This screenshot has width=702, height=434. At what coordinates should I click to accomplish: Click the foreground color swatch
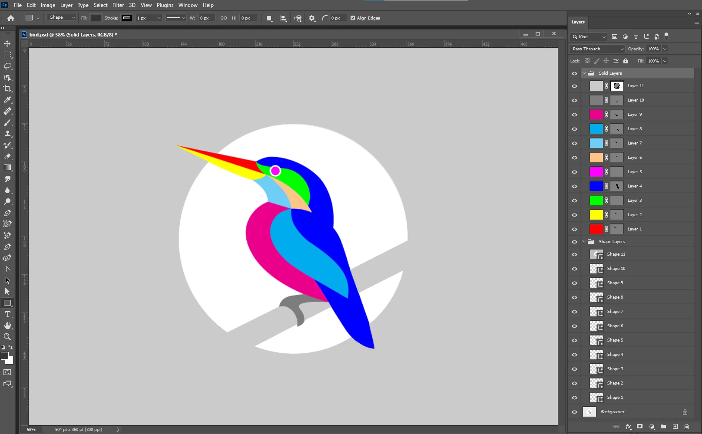click(5, 356)
